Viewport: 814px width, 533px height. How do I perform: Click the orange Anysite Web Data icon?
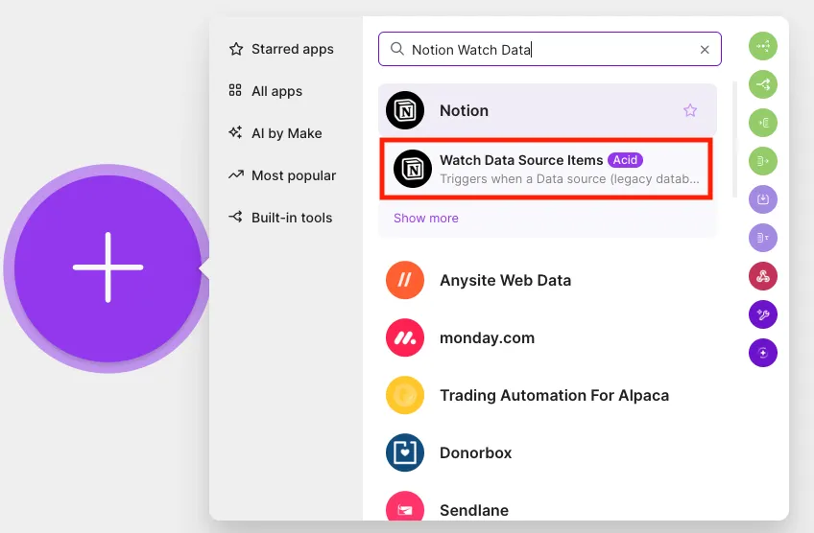[405, 281]
